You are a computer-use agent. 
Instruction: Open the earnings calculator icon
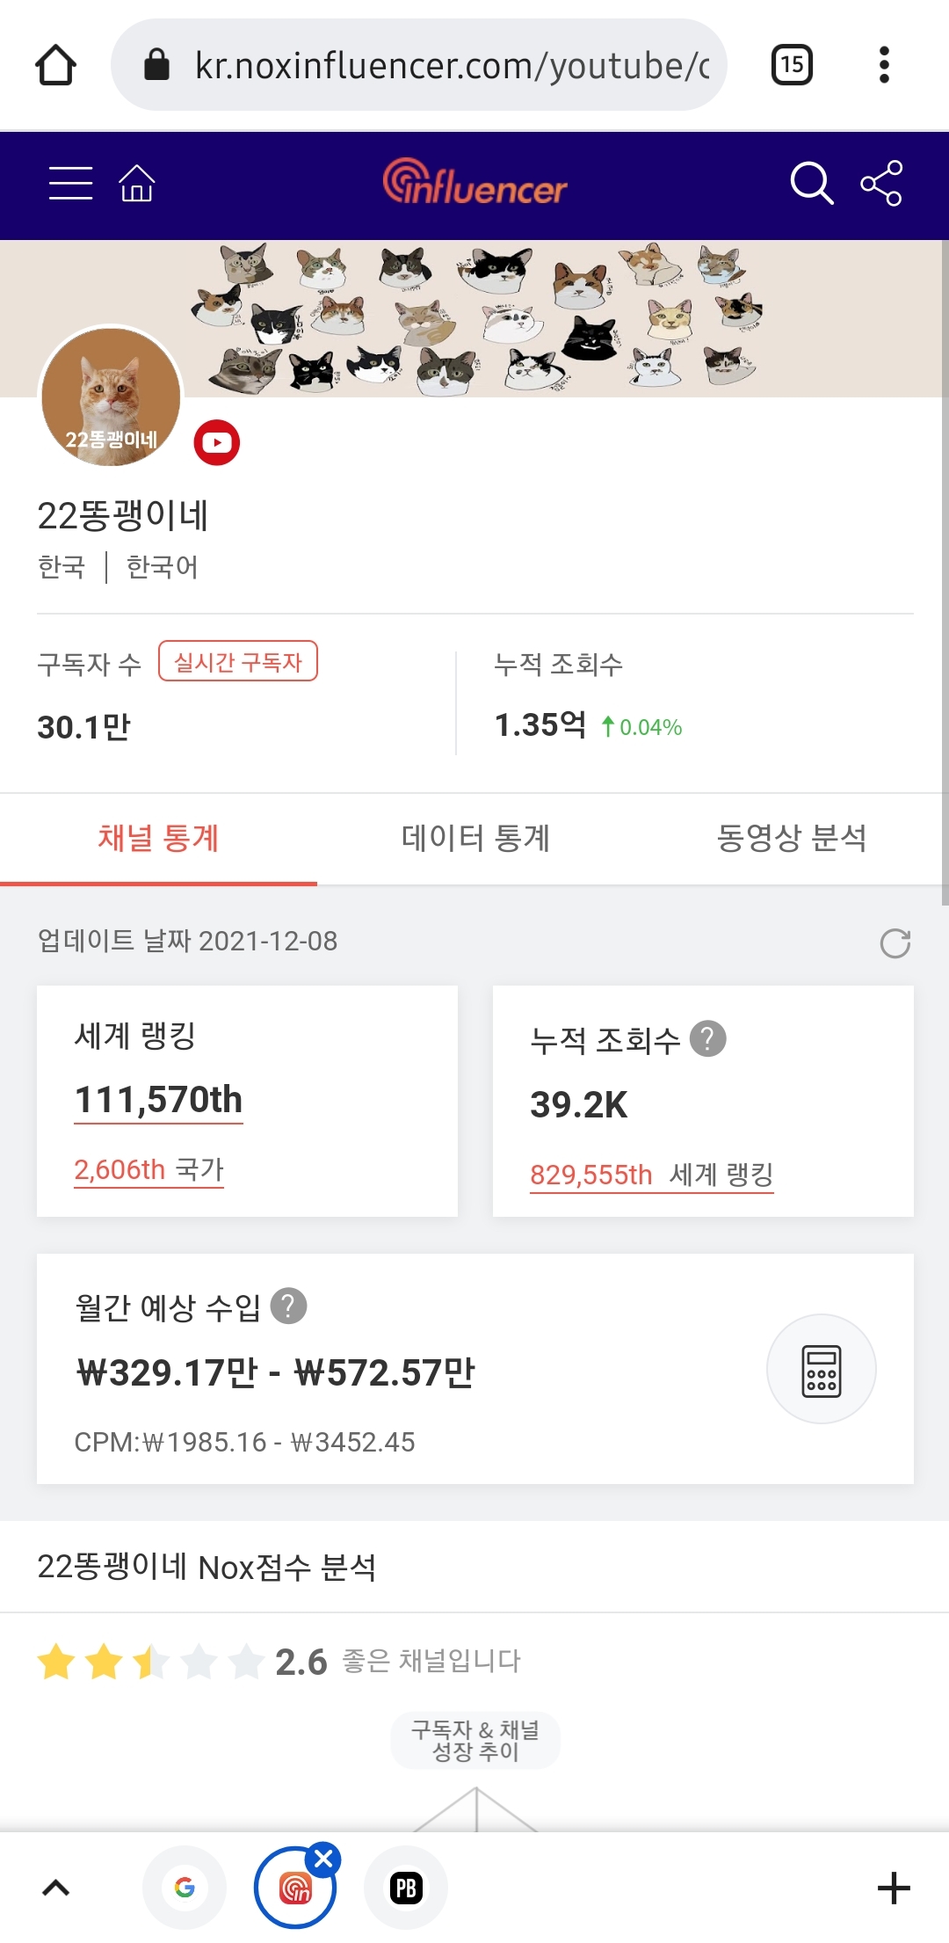pos(821,1369)
